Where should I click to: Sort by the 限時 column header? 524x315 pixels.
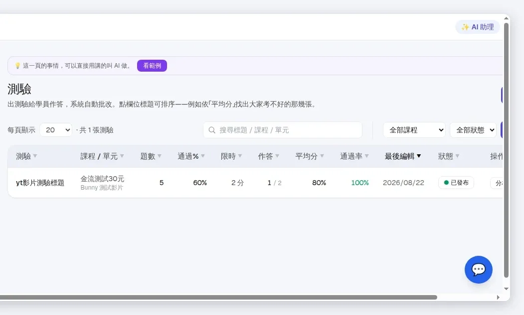tap(231, 156)
